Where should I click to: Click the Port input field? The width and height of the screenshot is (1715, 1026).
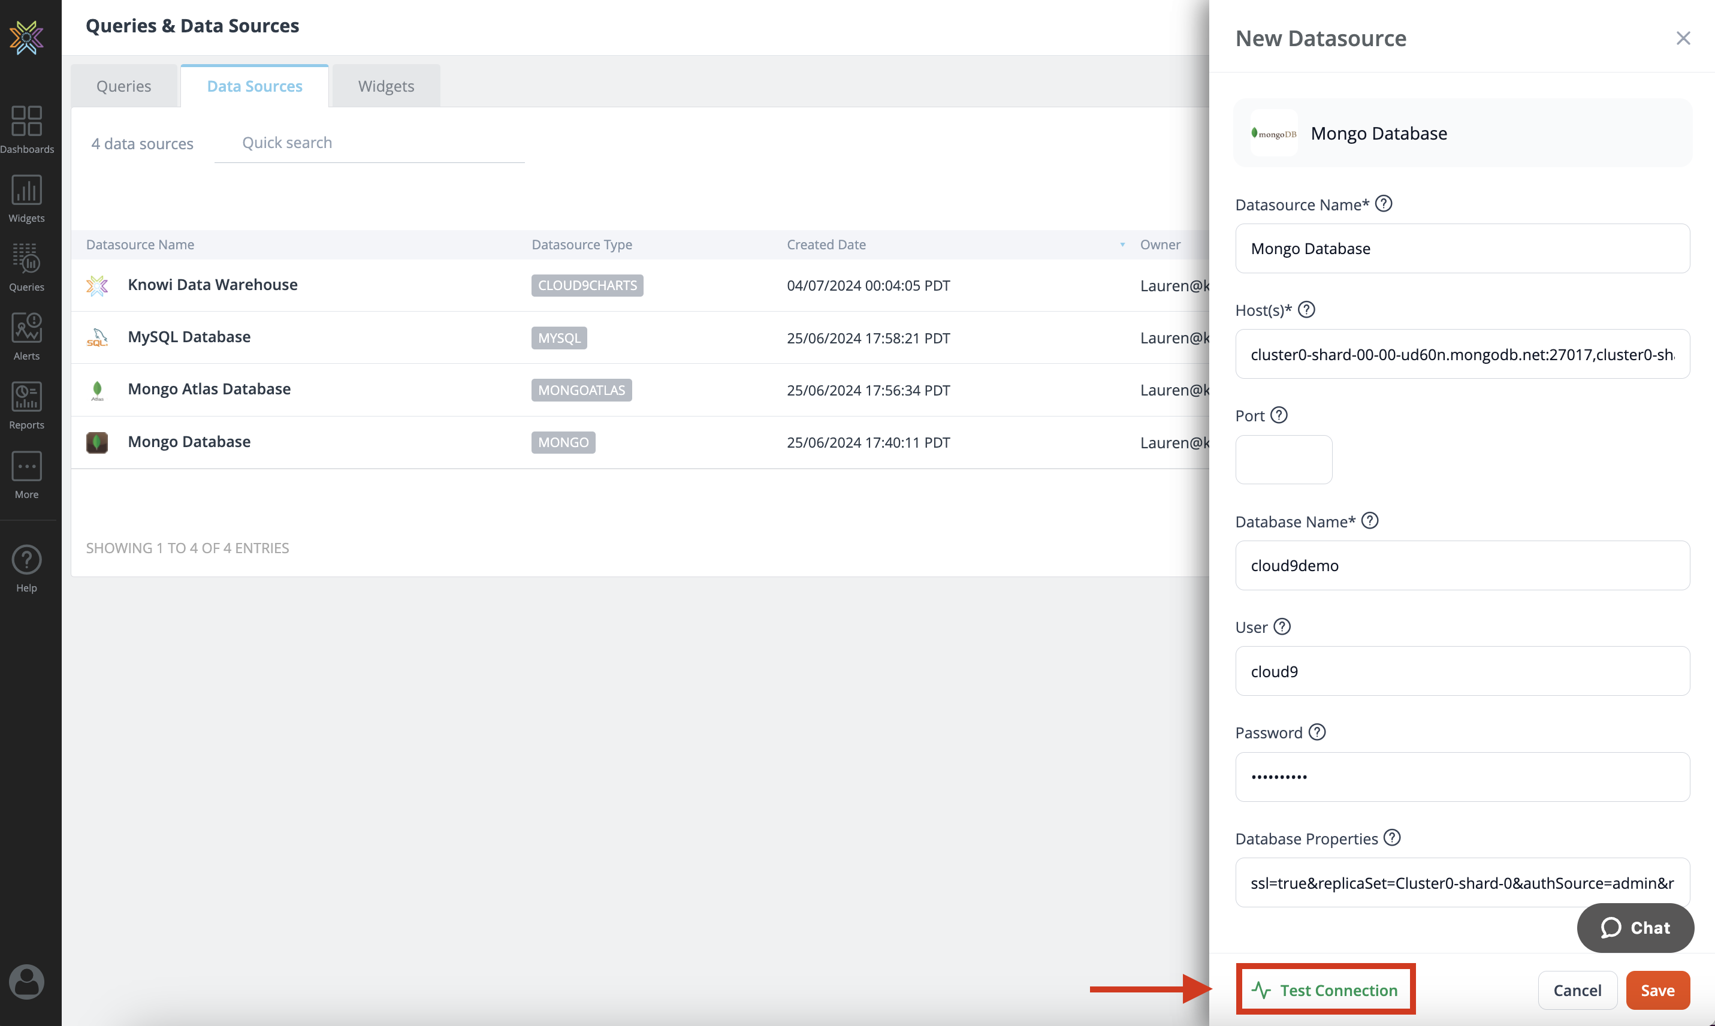(1283, 460)
